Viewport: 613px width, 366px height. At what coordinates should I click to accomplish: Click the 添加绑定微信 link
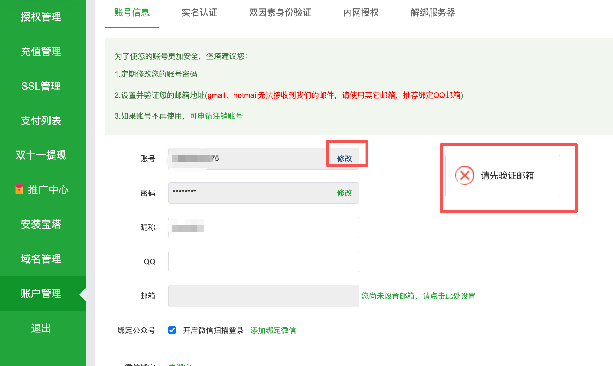click(273, 330)
